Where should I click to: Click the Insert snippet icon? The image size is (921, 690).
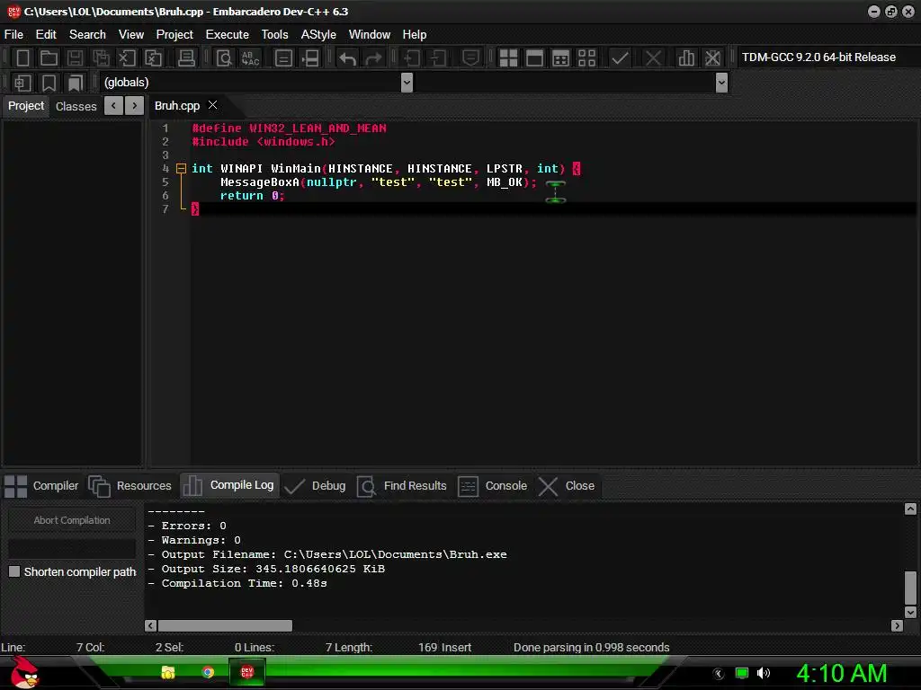coord(22,83)
